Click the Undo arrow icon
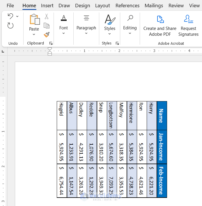This screenshot has width=202, height=206. (10, 16)
